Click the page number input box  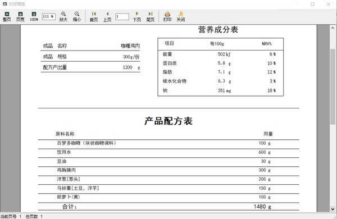click(x=122, y=16)
